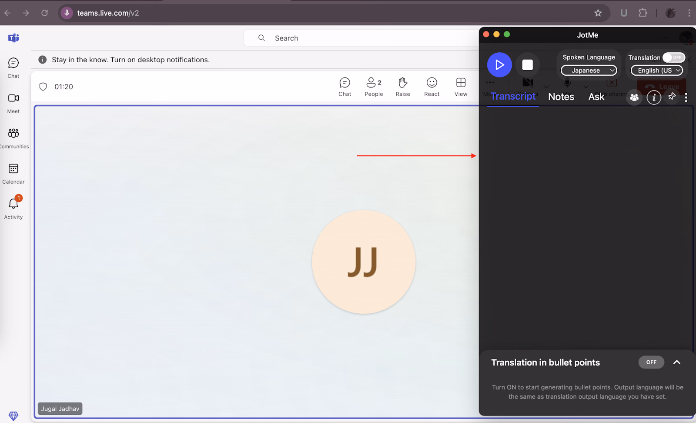The width and height of the screenshot is (696, 423).
Task: Switch to the Ask tab
Action: pyautogui.click(x=596, y=97)
